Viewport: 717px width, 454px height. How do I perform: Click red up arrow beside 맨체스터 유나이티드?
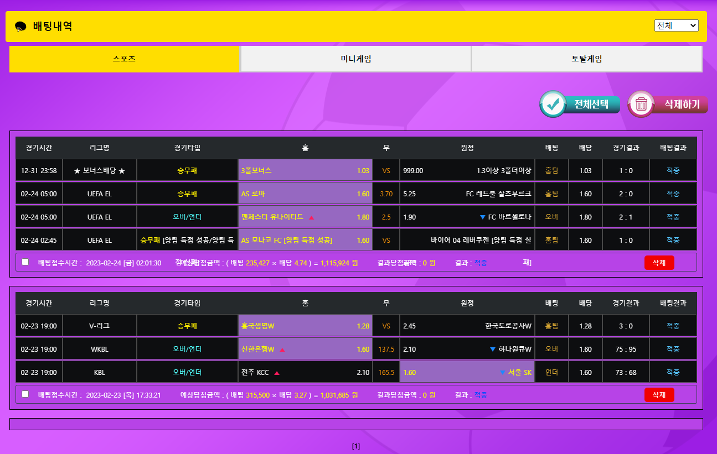pos(311,217)
